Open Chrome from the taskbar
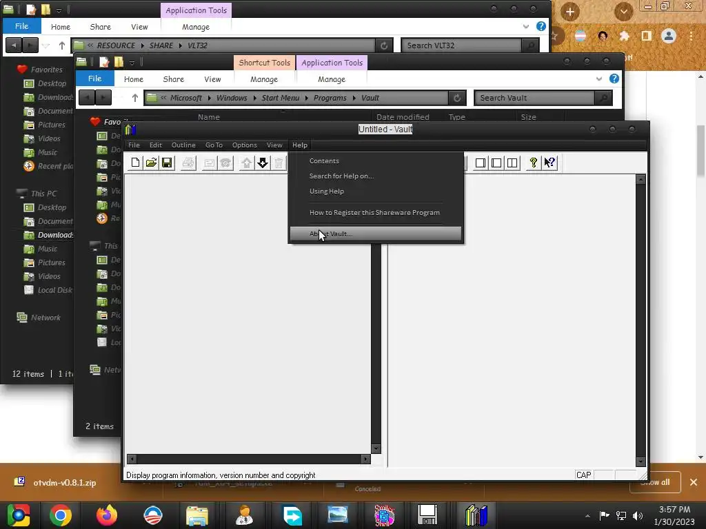 (61, 515)
